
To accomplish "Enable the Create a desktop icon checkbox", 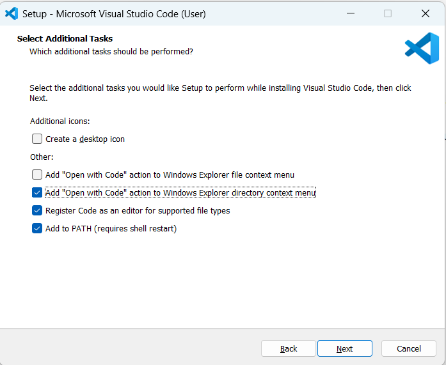I will pyautogui.click(x=37, y=139).
